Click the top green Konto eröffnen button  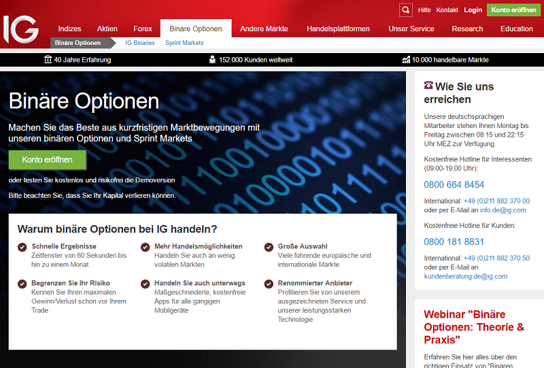pyautogui.click(x=513, y=10)
